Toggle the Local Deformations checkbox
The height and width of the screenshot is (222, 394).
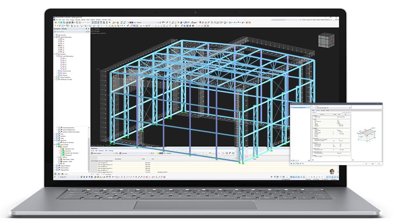(59, 56)
